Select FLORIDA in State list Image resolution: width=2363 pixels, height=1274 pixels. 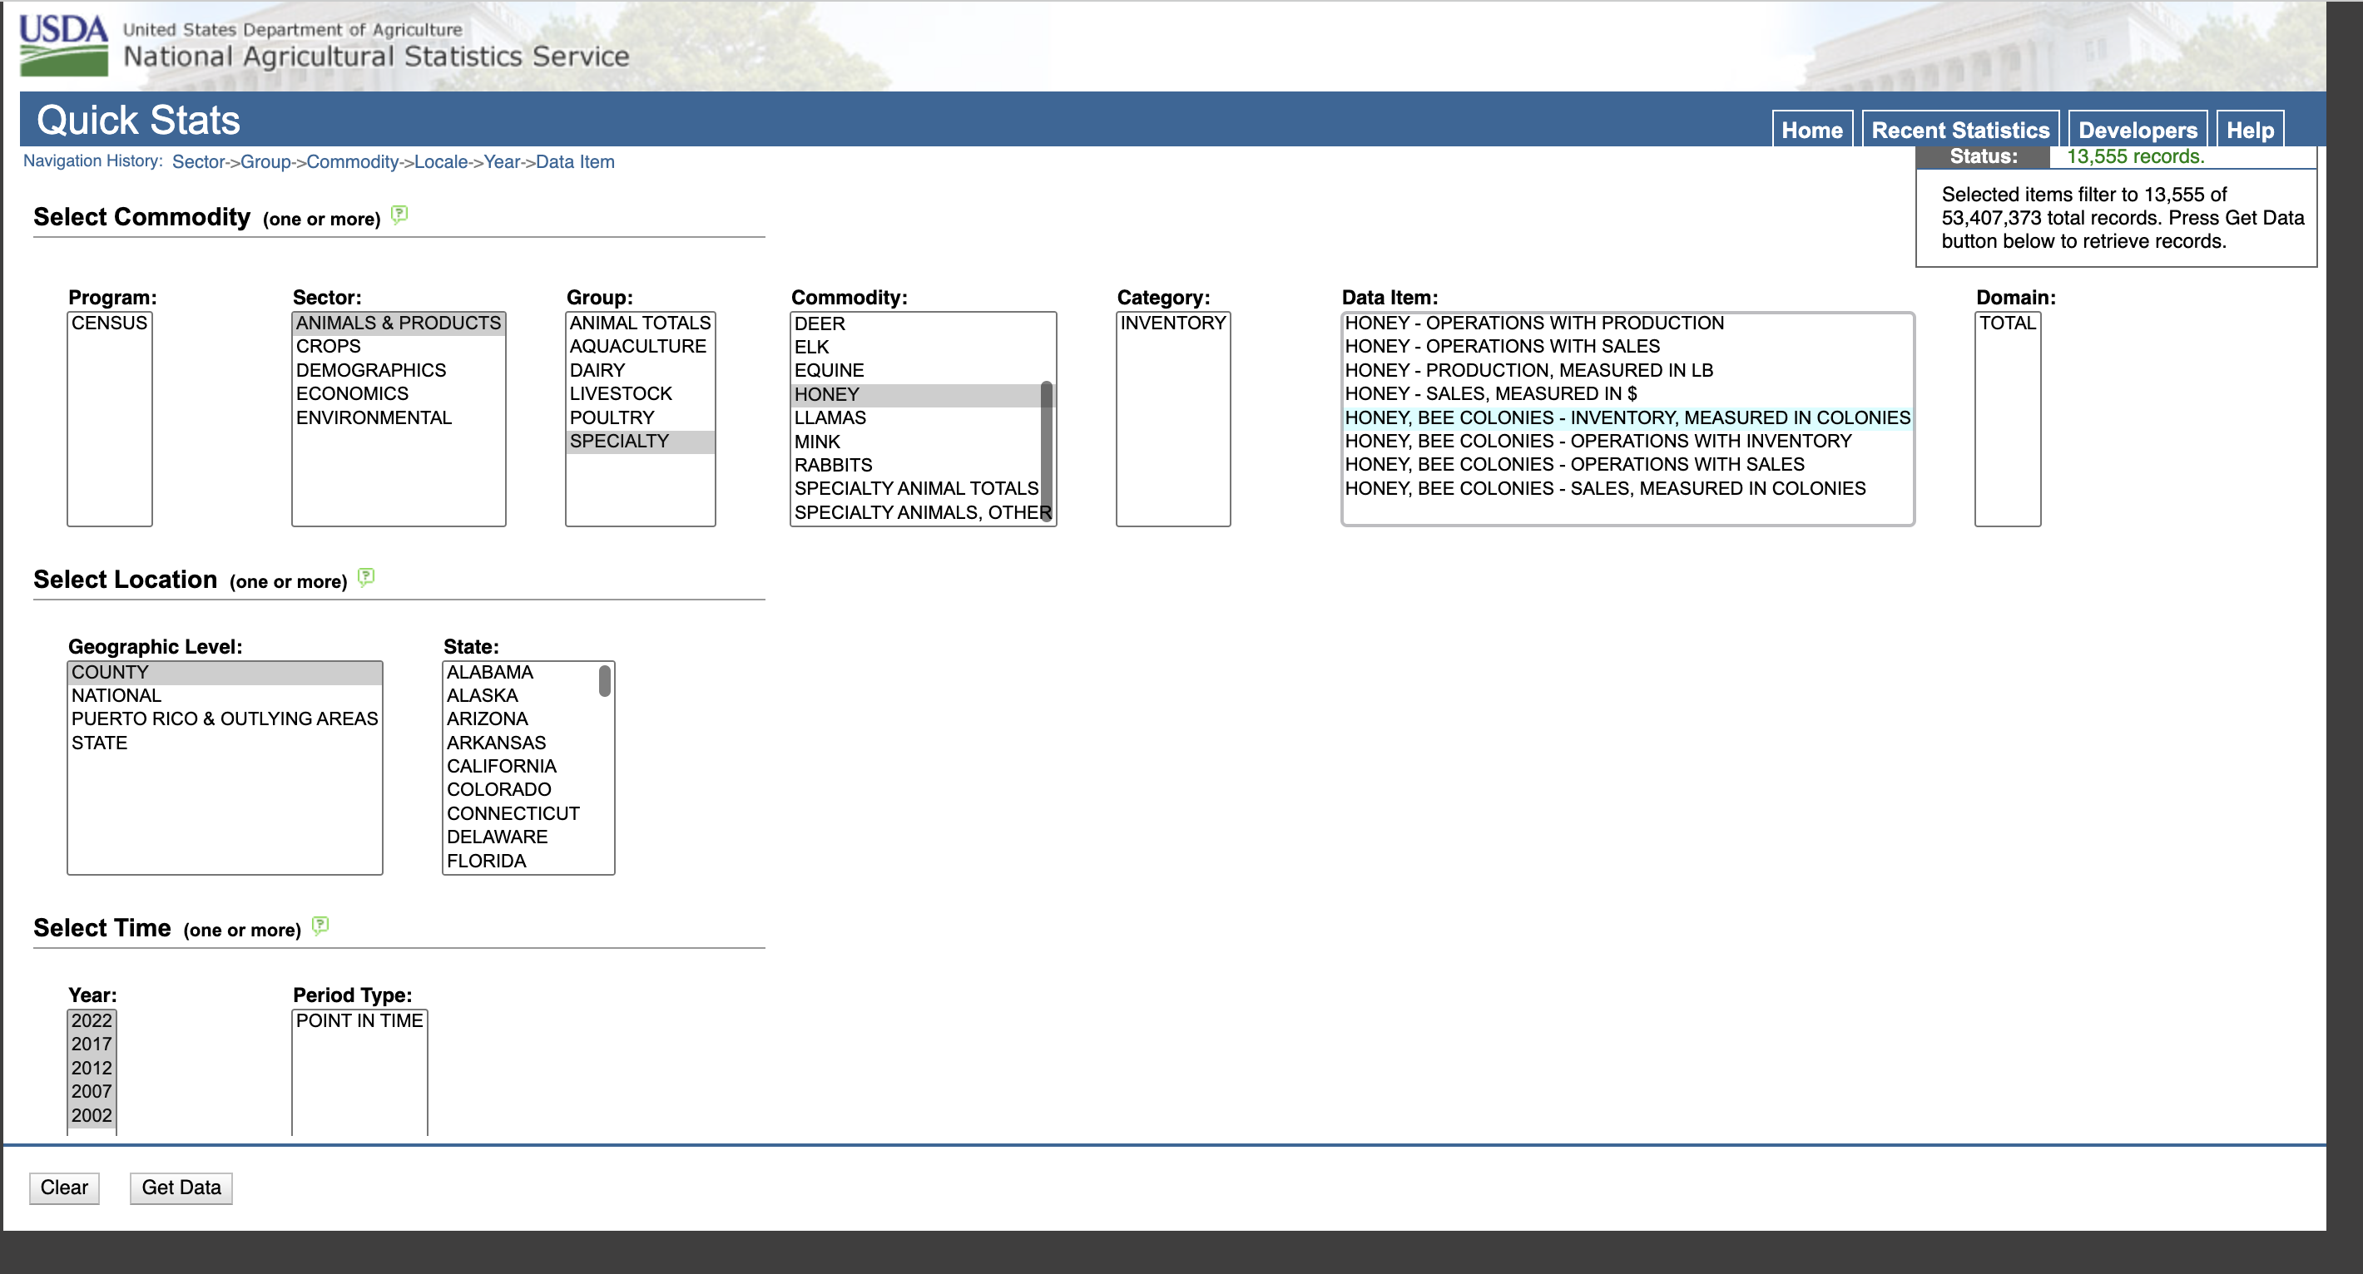520,862
